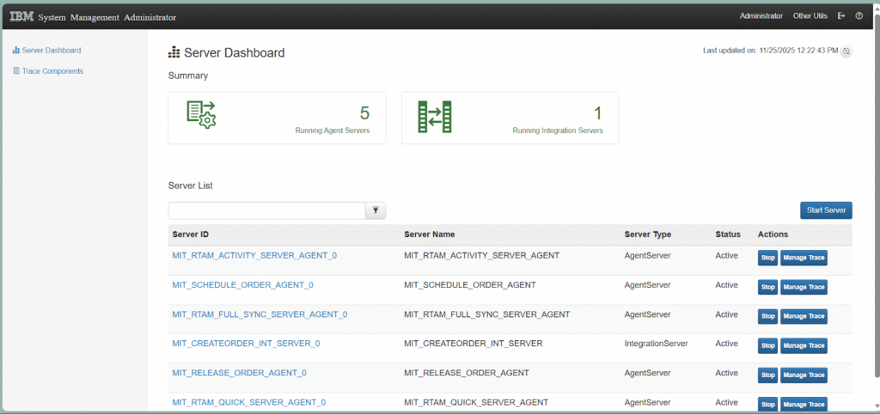
Task: Click the Running Integration Servers icon
Action: coord(434,116)
